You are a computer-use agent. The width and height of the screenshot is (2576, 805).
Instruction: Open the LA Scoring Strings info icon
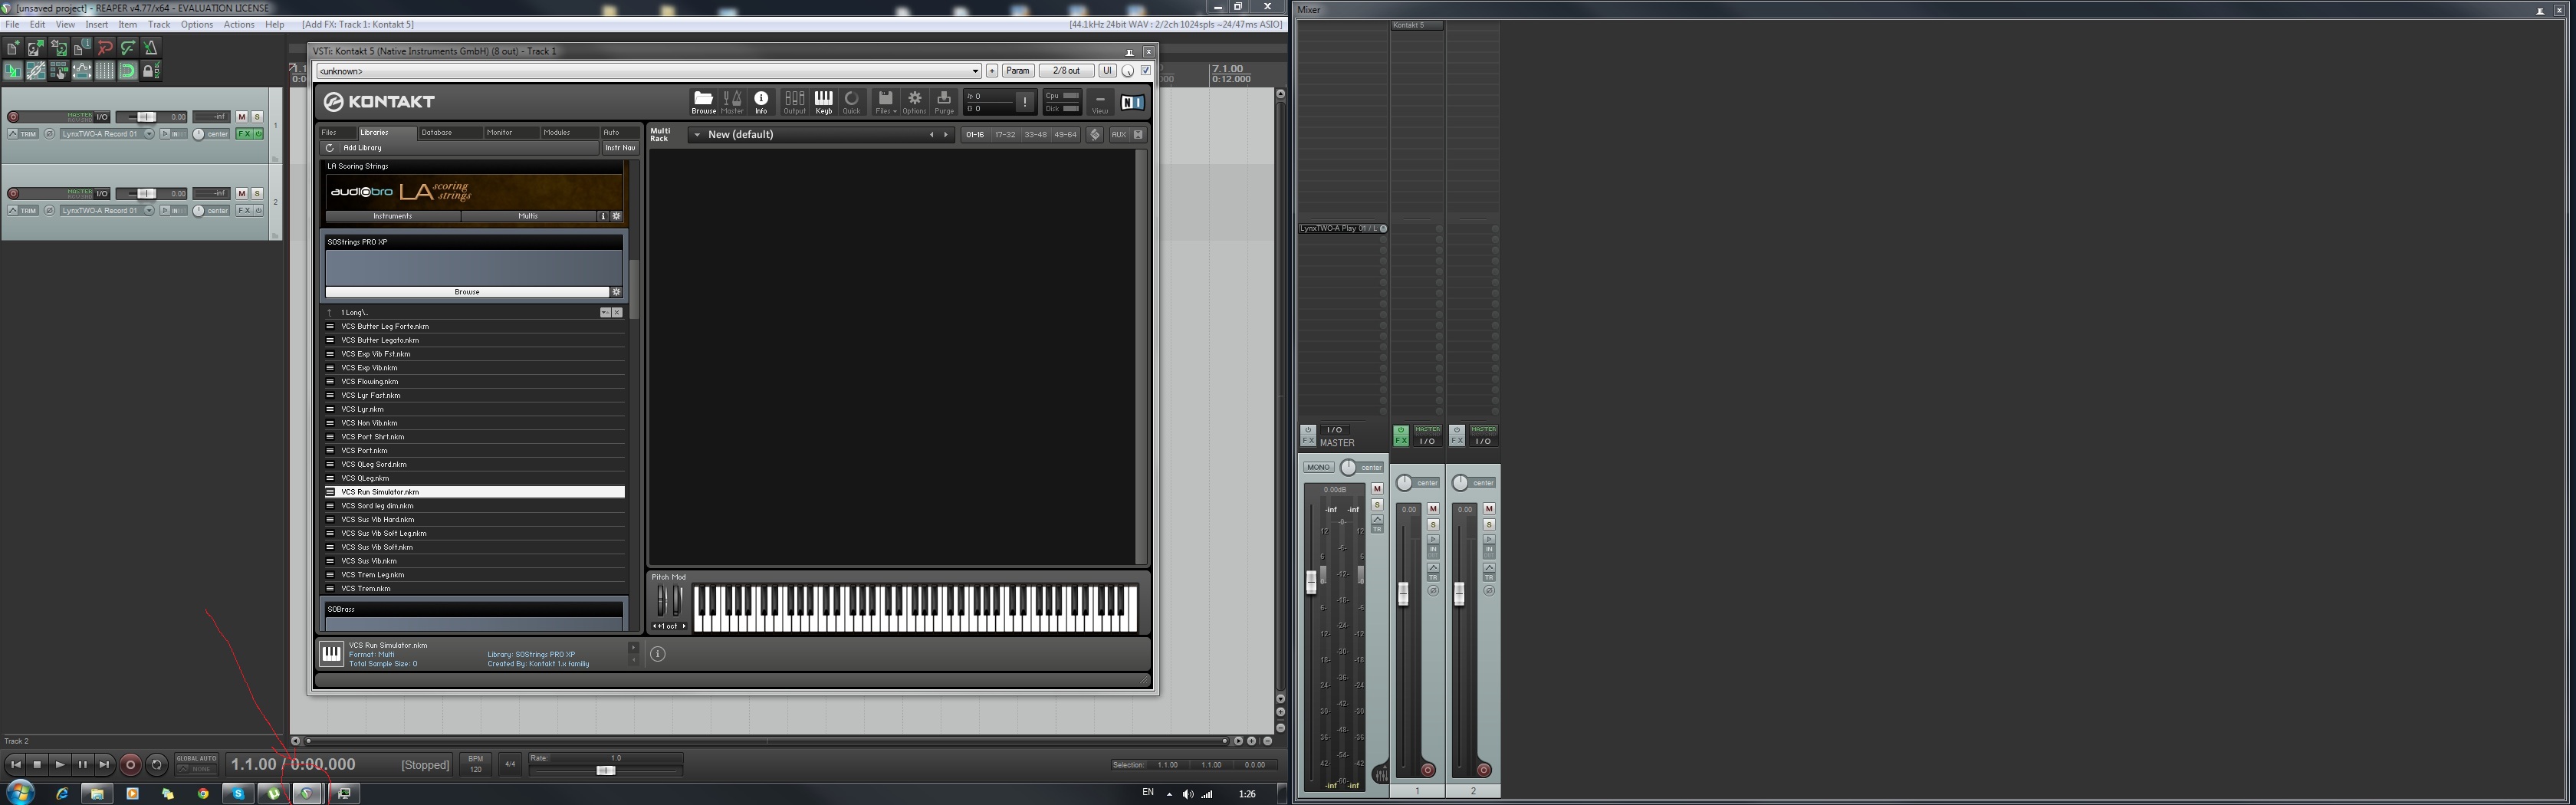point(603,216)
